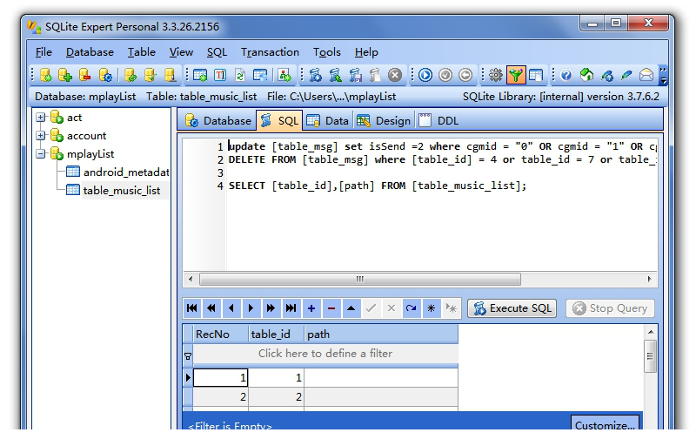
Task: Delete record with navigator minus button
Action: point(331,308)
